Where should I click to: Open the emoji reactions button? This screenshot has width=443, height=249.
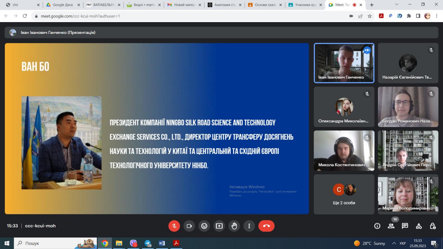204,226
